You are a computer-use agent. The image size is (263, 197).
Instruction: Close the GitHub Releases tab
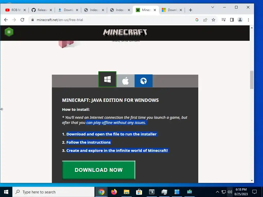coord(51,10)
